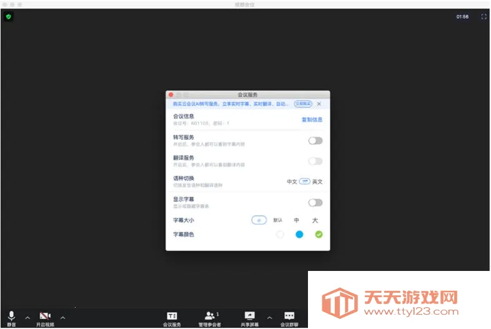The width and height of the screenshot is (491, 329).
Task: Open the meeting group chat icon
Action: (x=289, y=315)
